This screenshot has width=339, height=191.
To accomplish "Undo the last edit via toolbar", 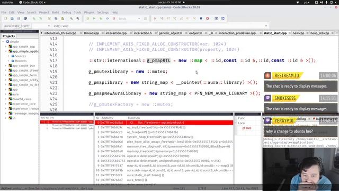I will [x=34, y=19].
